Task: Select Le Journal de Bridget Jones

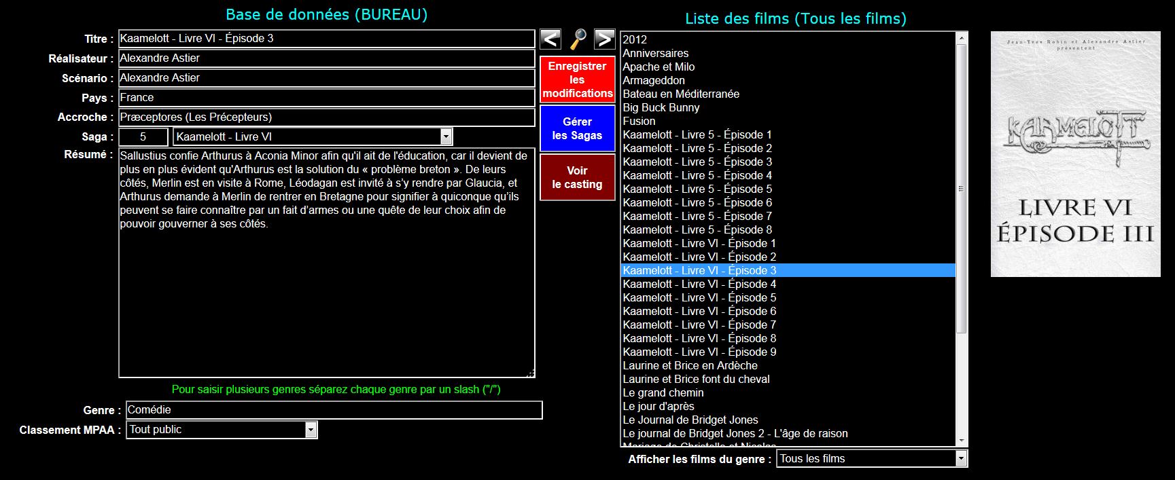Action: point(788,420)
